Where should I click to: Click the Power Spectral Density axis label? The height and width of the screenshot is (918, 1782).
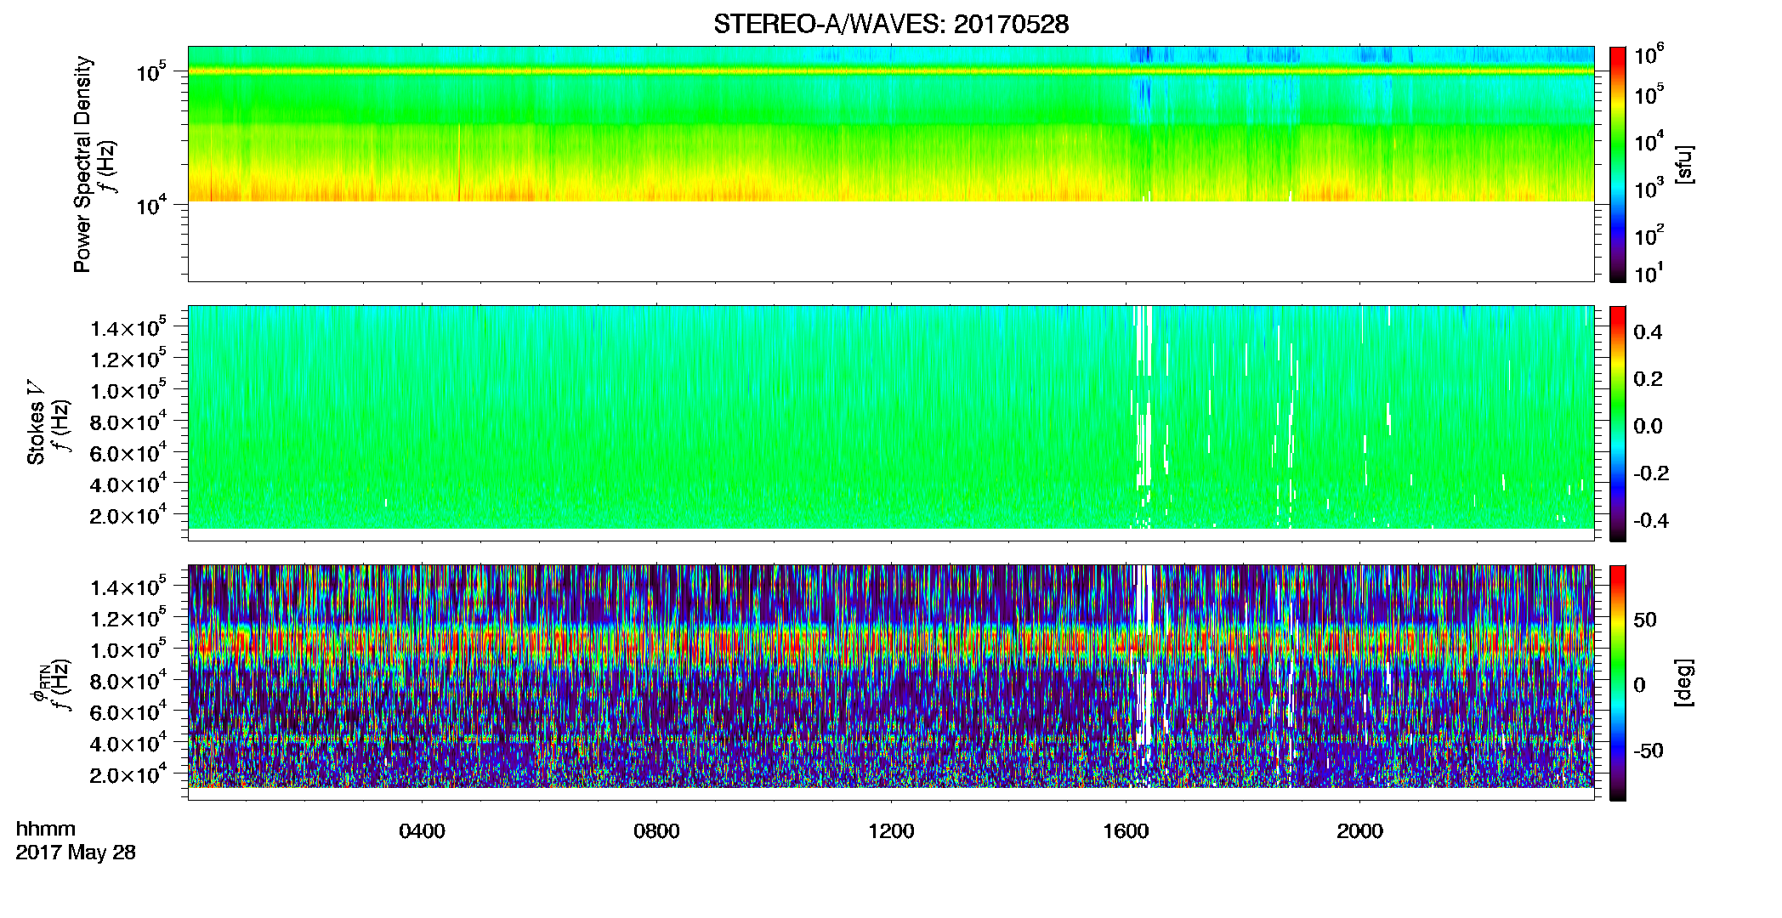pos(82,164)
